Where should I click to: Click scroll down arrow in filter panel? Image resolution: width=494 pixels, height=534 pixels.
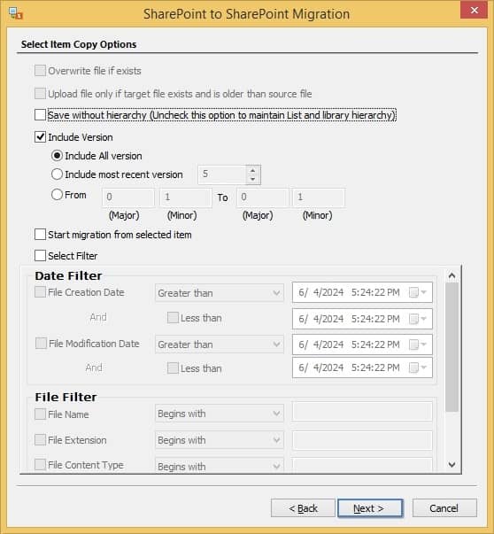click(452, 465)
